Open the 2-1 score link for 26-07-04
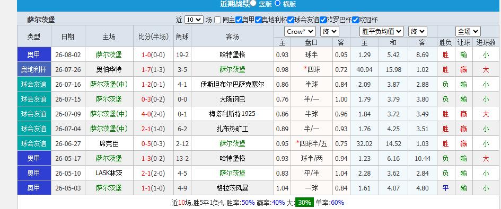This screenshot has height=209, width=501. (146, 129)
